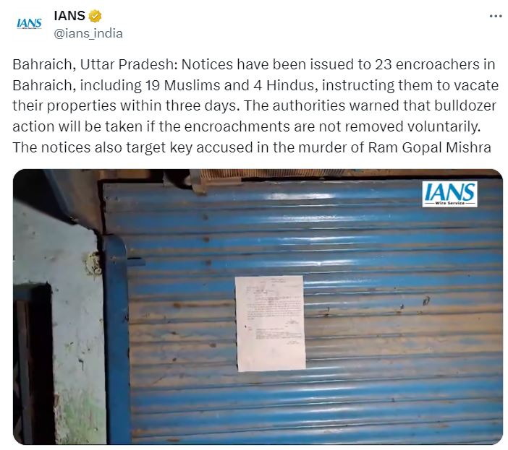Open the three-dot more options menu

[496, 16]
